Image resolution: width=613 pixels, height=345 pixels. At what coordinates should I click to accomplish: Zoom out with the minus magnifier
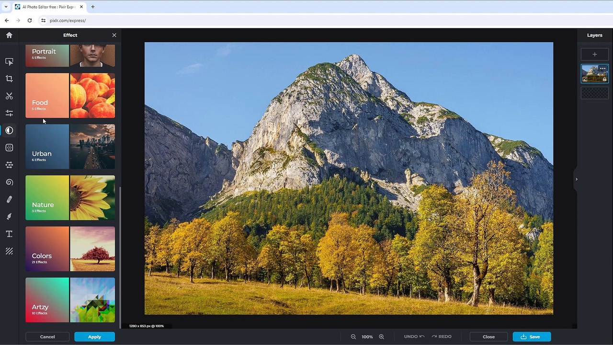click(353, 337)
